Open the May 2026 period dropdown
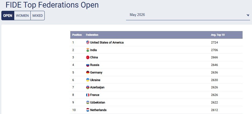This screenshot has width=252, height=114. click(188, 15)
